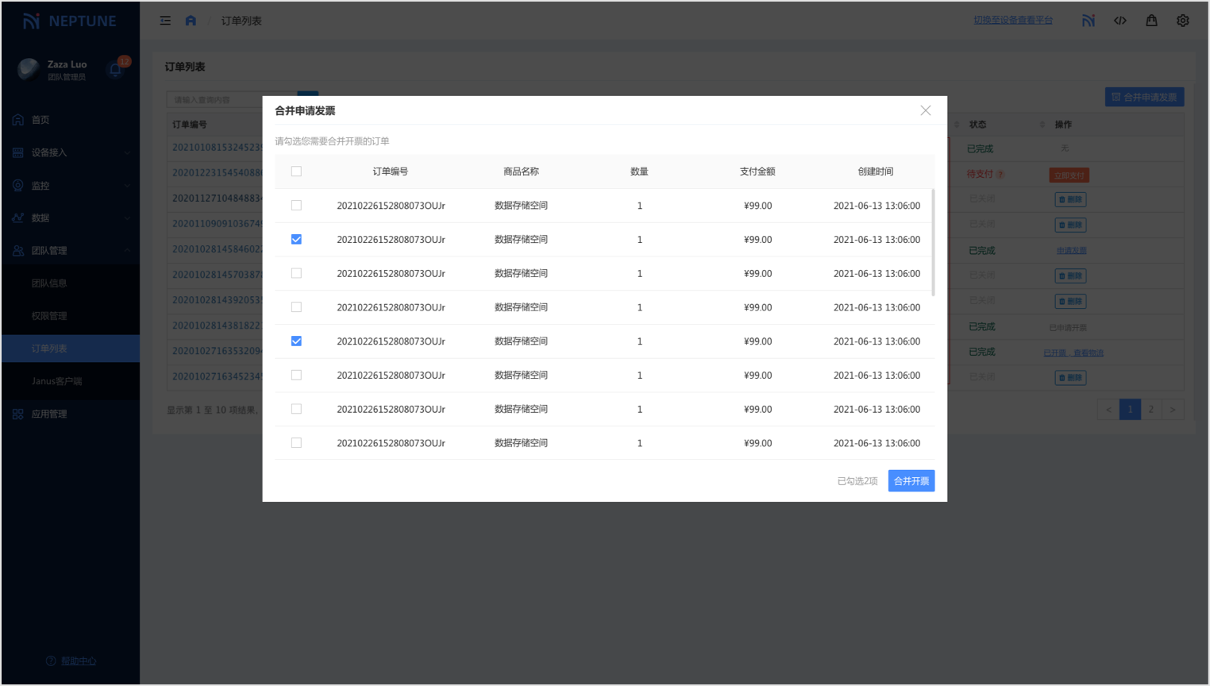This screenshot has height=686, width=1210.
Task: Close the merge invoice dialog
Action: [925, 110]
